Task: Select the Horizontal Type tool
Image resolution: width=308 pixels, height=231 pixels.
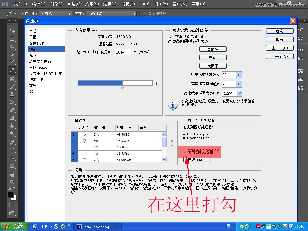Action: 12,150
